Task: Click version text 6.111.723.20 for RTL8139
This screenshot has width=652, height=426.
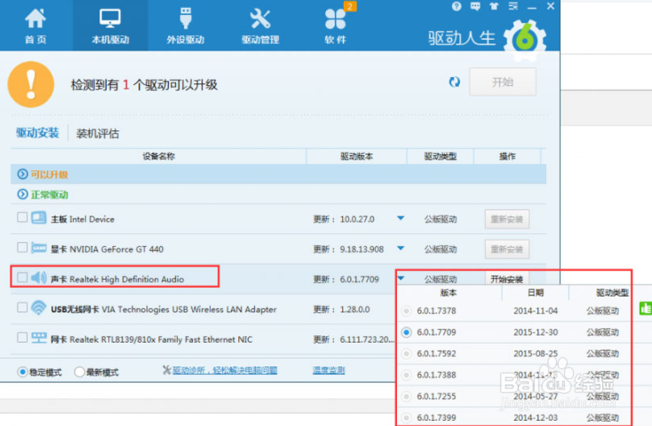Action: pyautogui.click(x=366, y=340)
